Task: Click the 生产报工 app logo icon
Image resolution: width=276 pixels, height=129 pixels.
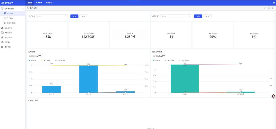Action: 3,3
